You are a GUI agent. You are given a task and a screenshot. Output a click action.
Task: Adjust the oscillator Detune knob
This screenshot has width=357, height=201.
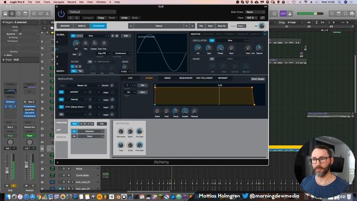[259, 48]
